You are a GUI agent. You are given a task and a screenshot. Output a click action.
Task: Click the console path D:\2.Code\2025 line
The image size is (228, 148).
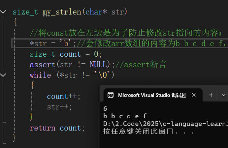pos(166,124)
